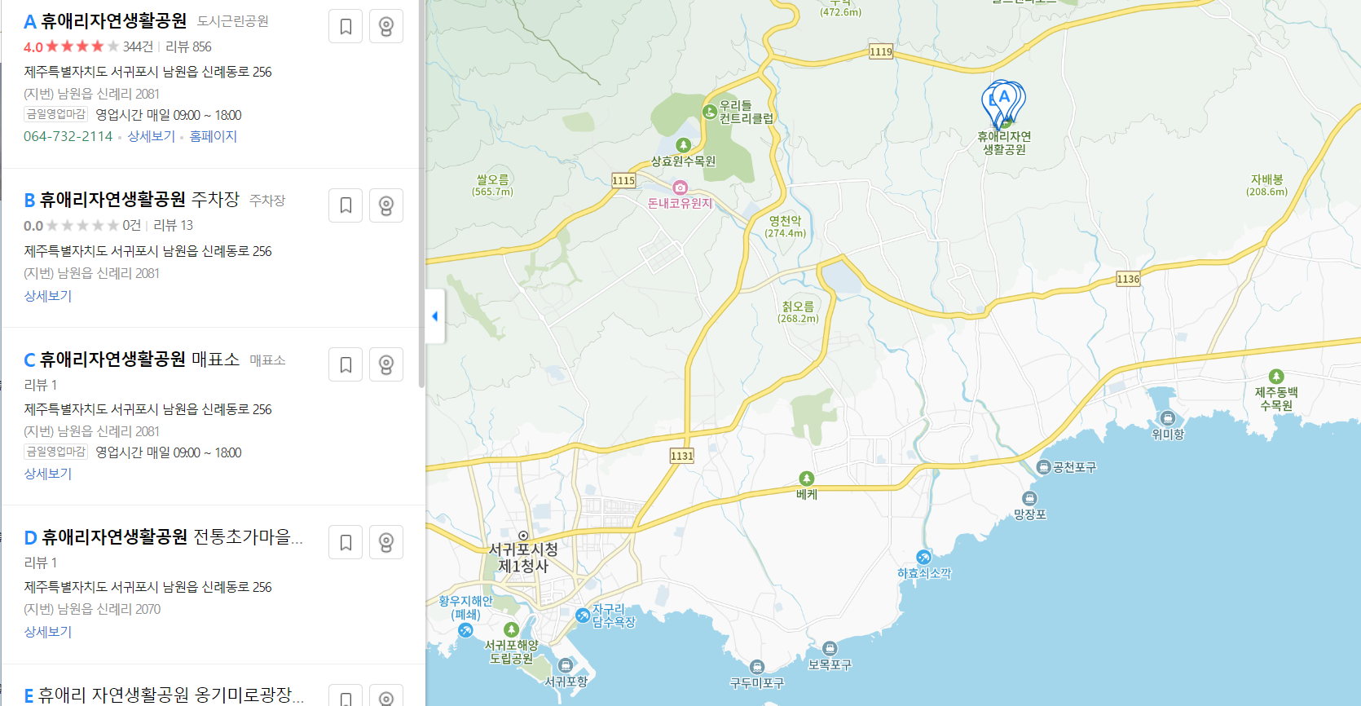Select 하효쇠소깍 marker on the map

[923, 558]
